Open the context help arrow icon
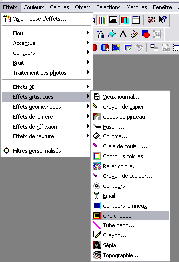Viewport: 179px width, 262px height. [163, 20]
